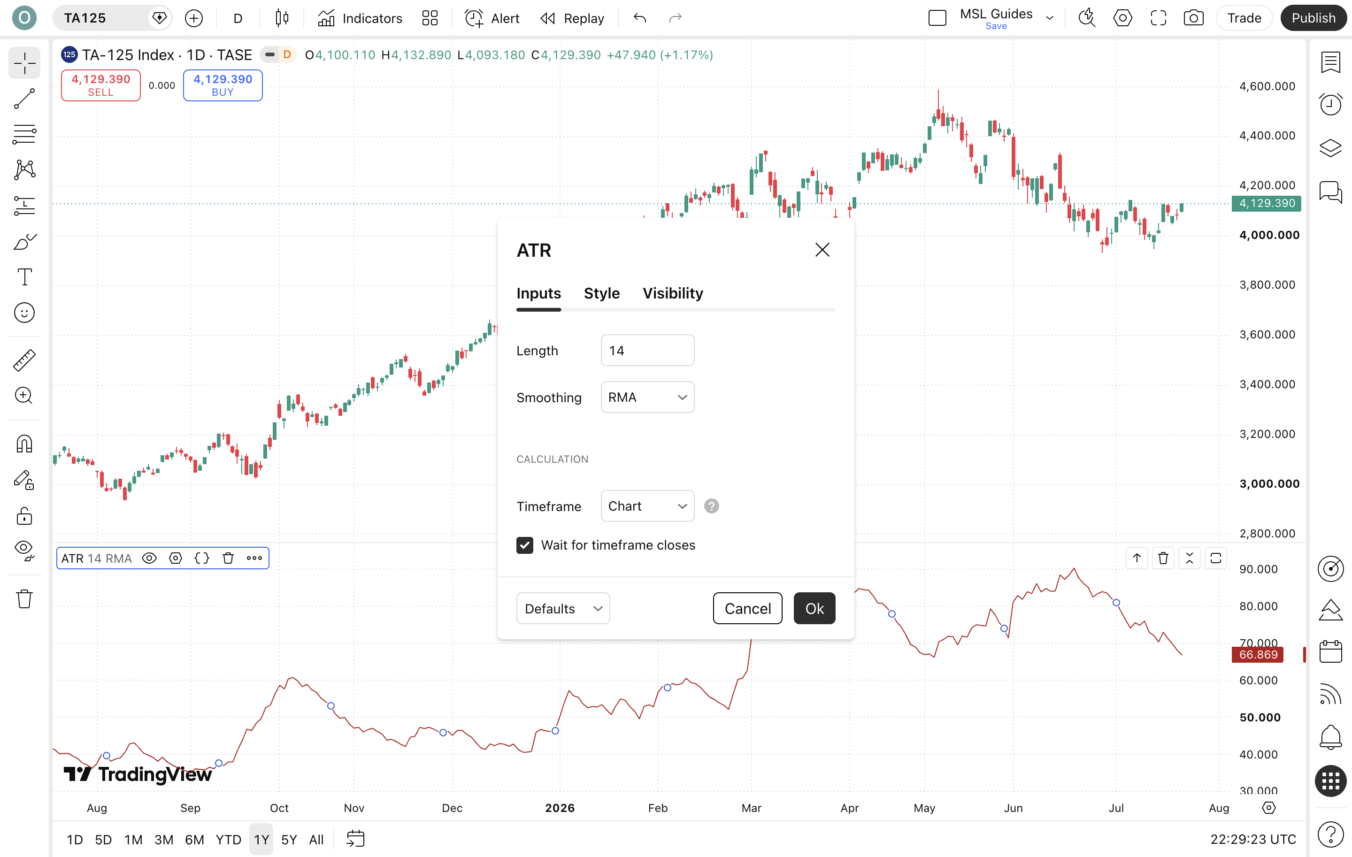This screenshot has width=1352, height=857.
Task: Move the ATR pane up
Action: point(1137,559)
